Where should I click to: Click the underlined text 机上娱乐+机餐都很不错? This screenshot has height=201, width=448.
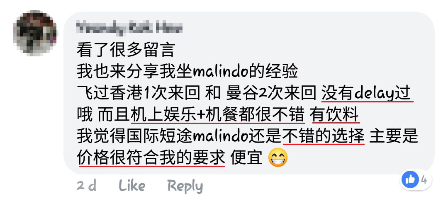pyautogui.click(x=217, y=115)
